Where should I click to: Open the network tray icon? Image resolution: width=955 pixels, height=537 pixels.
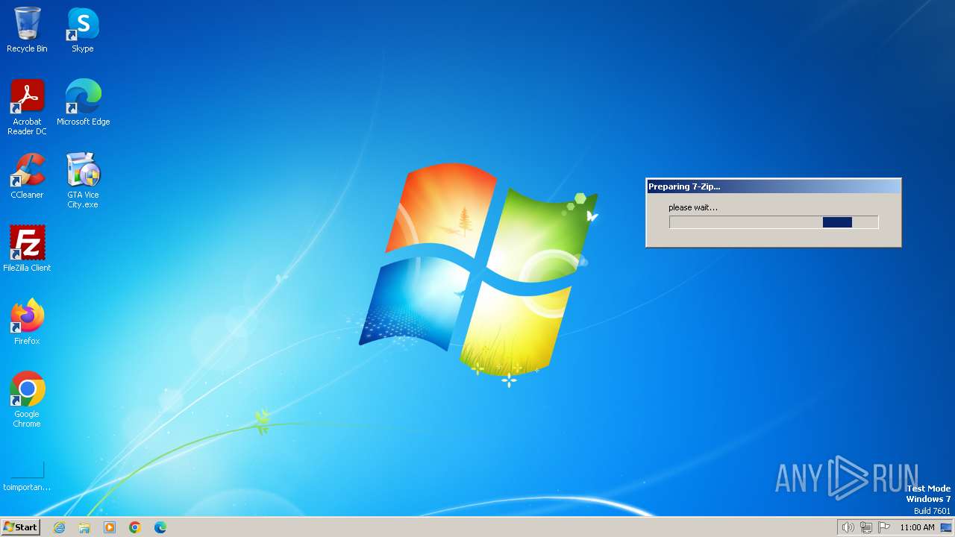pos(865,527)
